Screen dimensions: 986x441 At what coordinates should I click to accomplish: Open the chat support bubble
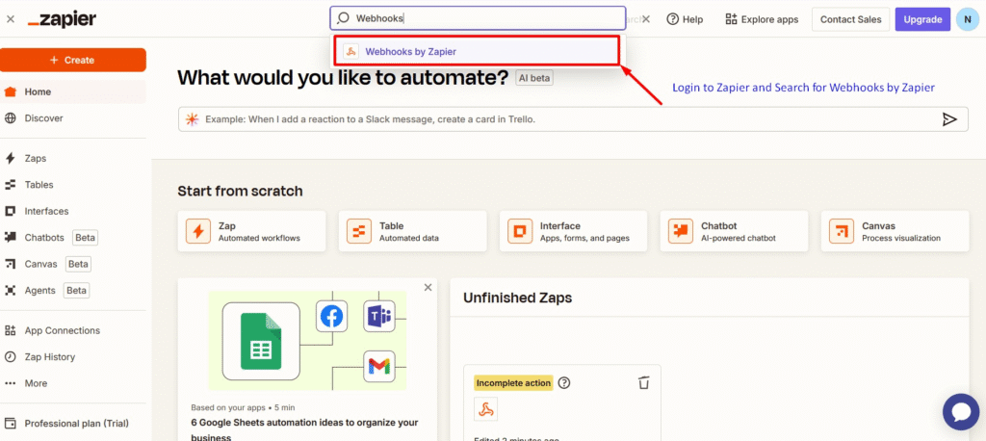coord(962,412)
